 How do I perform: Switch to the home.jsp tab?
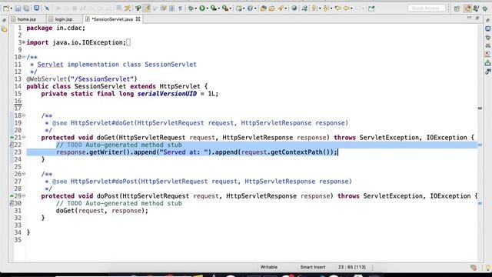coord(27,19)
